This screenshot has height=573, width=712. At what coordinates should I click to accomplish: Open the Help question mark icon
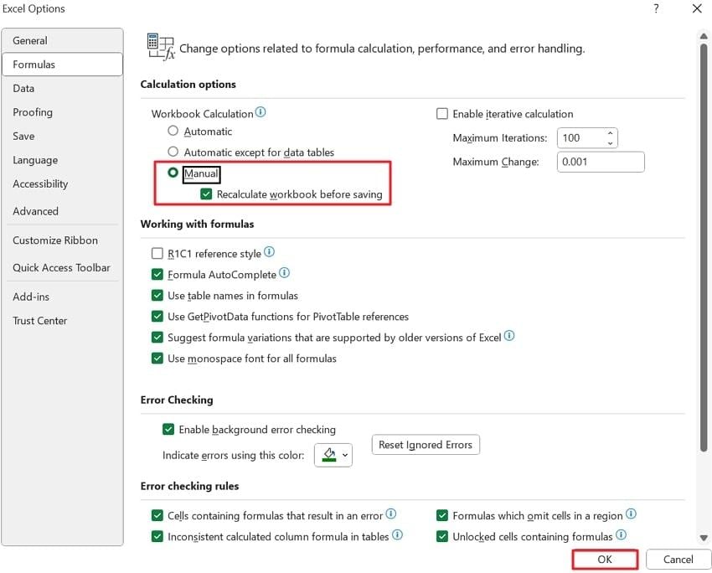coord(656,8)
